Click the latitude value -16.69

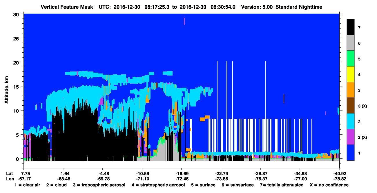(182, 174)
